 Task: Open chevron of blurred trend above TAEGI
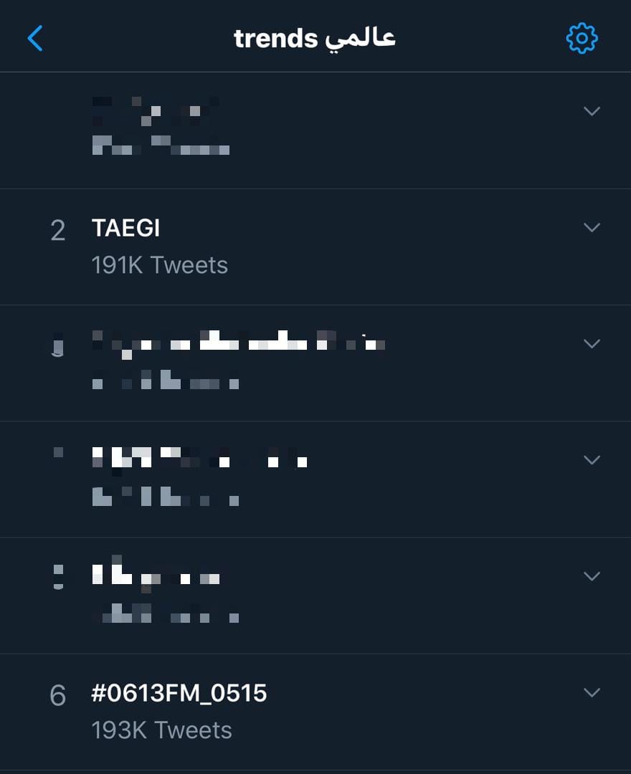(592, 111)
